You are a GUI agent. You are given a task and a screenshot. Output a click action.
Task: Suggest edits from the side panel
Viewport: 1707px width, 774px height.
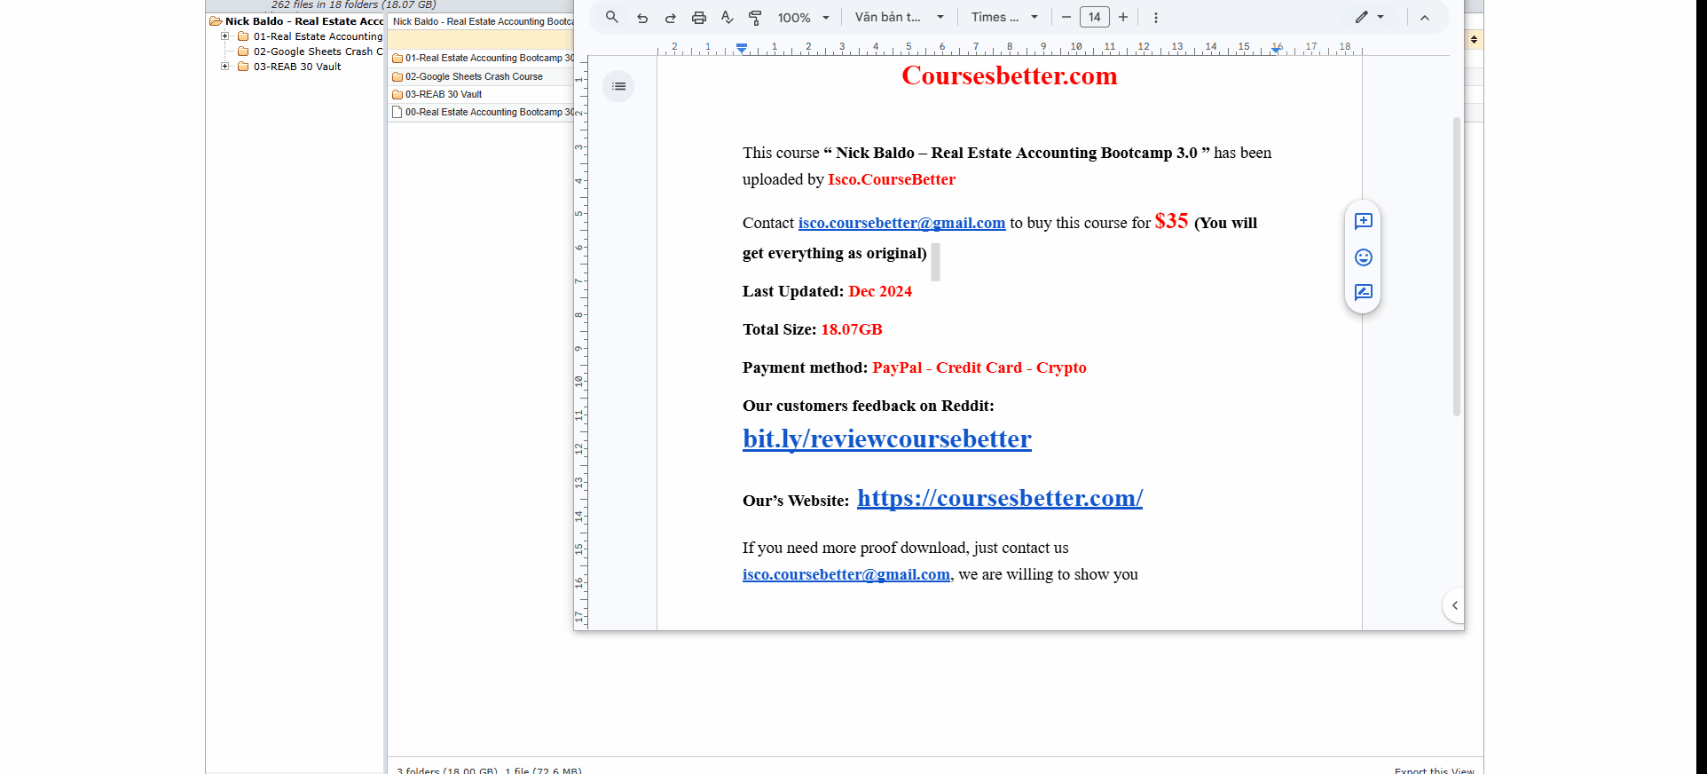1364,292
